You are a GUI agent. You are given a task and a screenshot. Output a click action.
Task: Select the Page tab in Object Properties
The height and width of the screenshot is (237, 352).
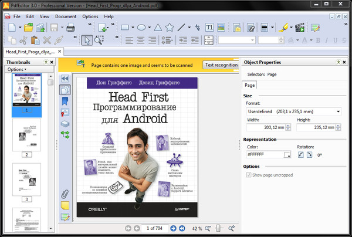point(249,85)
